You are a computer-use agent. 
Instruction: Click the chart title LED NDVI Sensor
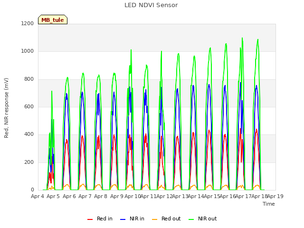pos(151,5)
